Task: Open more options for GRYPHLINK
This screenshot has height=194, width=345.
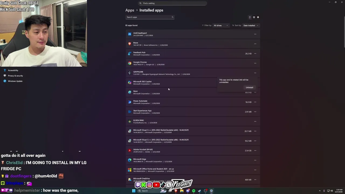Action: (255, 73)
